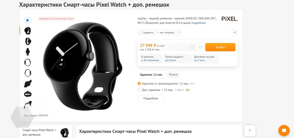Open the orange chat support bubble

click(x=284, y=130)
